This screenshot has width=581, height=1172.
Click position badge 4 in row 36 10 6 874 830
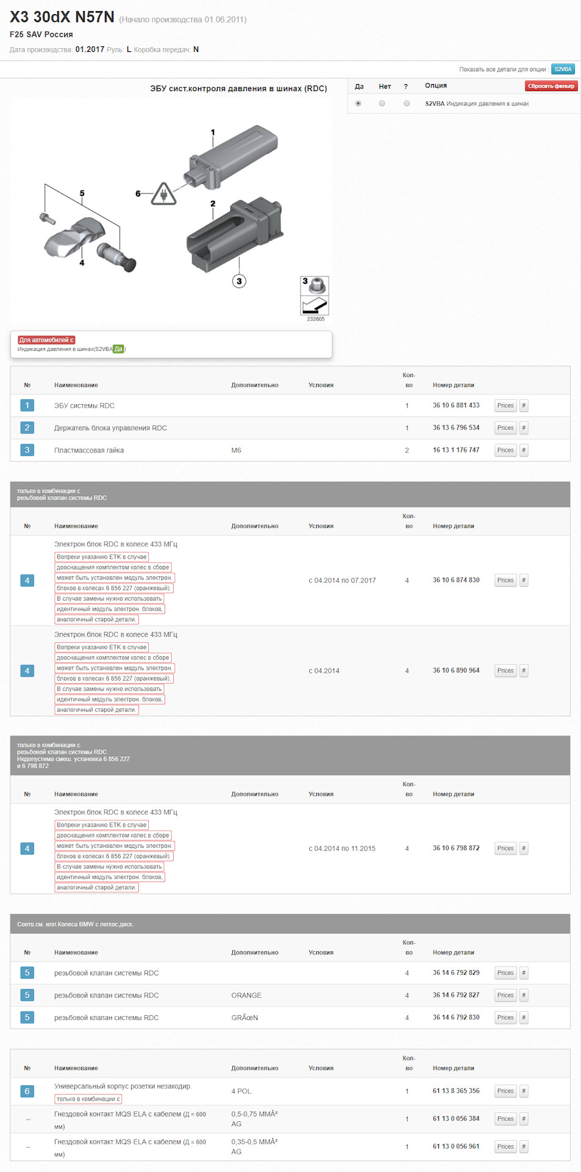point(27,580)
